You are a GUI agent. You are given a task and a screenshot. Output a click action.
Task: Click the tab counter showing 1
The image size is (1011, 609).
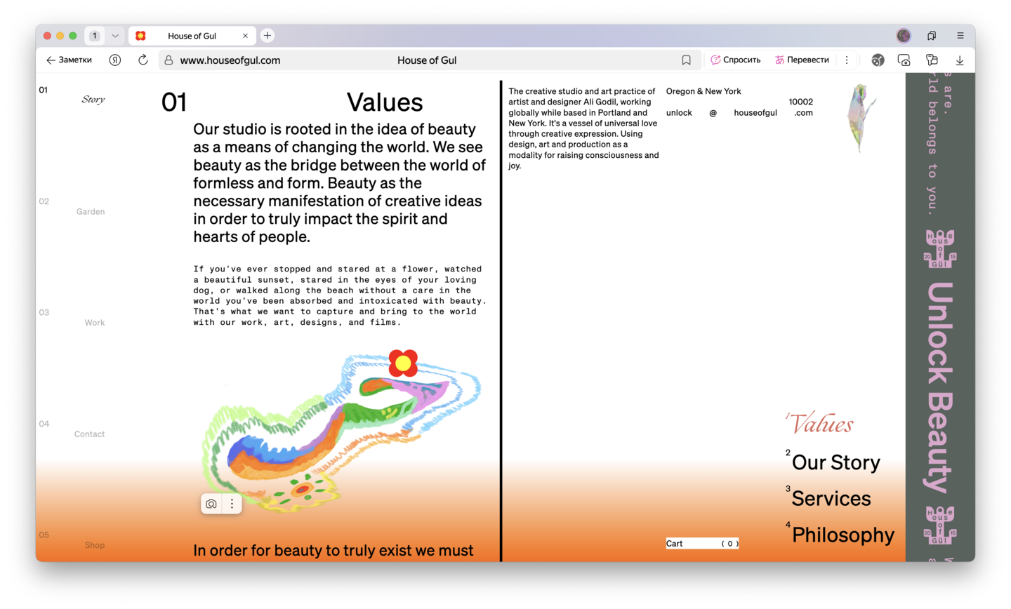(94, 36)
